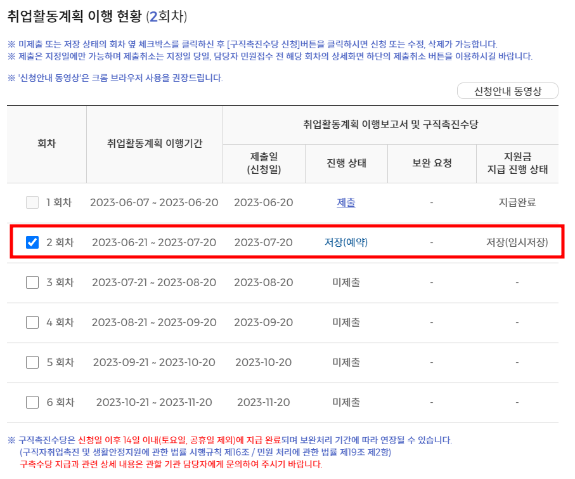
Task: Tick the 6 회차 checkbox
Action: point(32,402)
